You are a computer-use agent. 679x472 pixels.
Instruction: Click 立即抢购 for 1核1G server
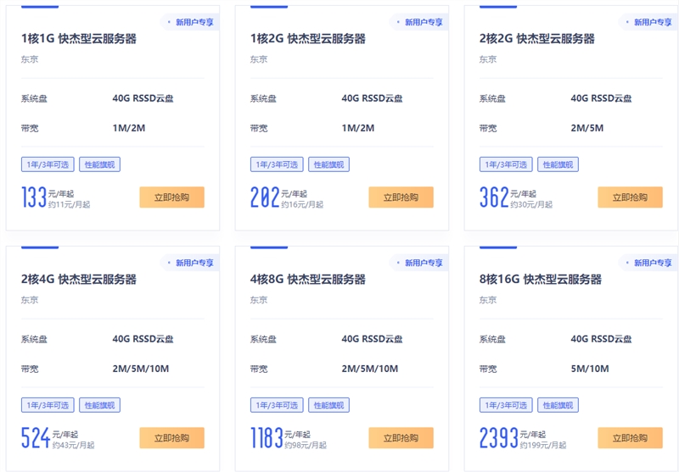coord(172,197)
